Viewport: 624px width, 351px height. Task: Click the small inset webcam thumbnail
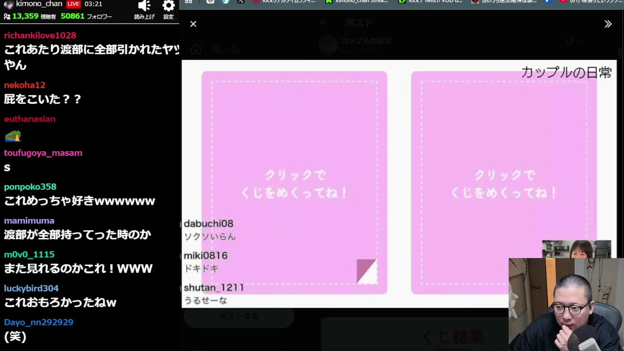[x=576, y=249]
